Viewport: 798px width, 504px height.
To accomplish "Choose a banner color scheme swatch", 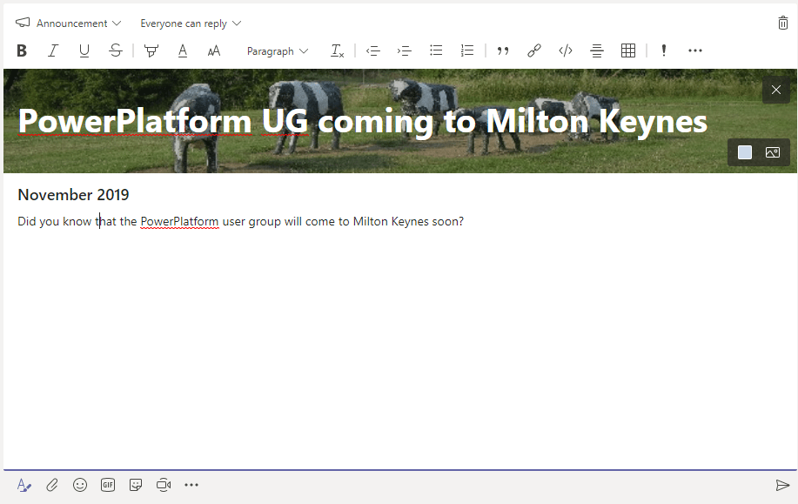I will pyautogui.click(x=745, y=152).
